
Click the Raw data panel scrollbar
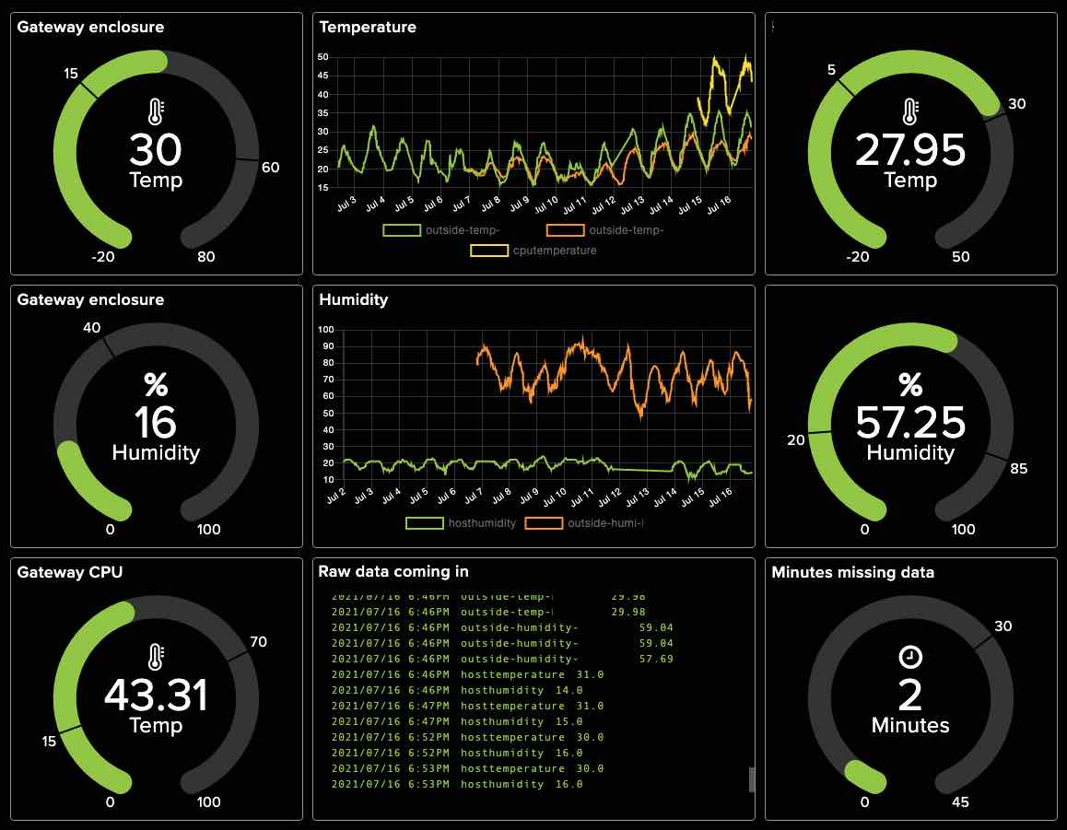pos(751,779)
